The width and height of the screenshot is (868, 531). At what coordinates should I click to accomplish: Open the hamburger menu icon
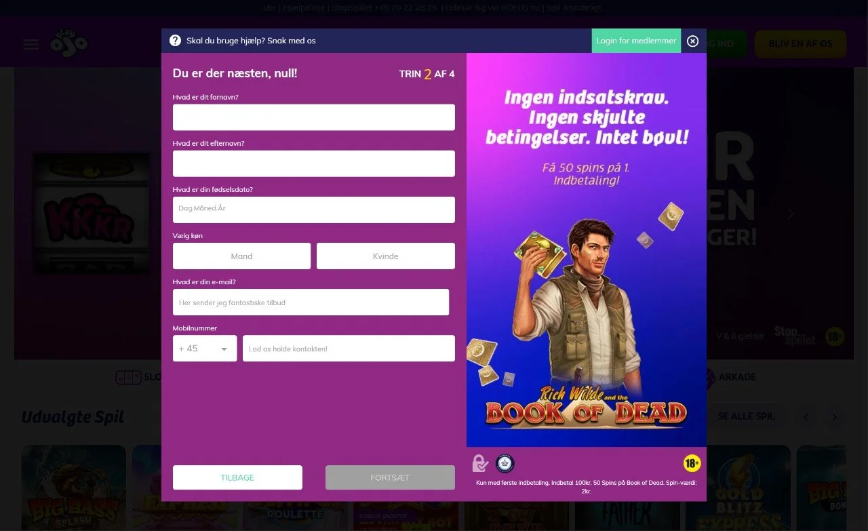[31, 45]
